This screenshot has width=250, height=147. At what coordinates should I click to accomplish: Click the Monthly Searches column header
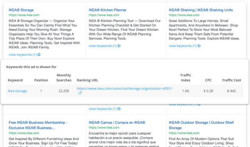coord(64,78)
